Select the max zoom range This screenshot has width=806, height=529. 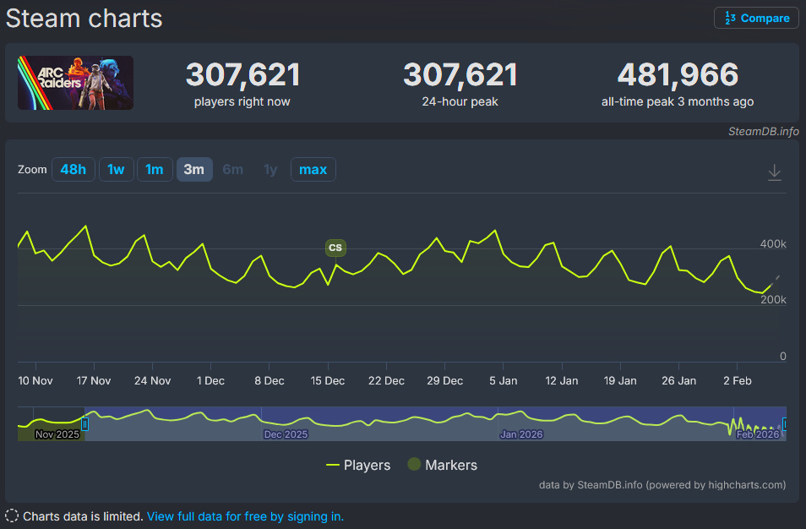pyautogui.click(x=313, y=169)
